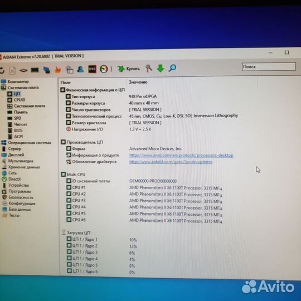Select the Тип корпуса row

[x=111, y=96]
